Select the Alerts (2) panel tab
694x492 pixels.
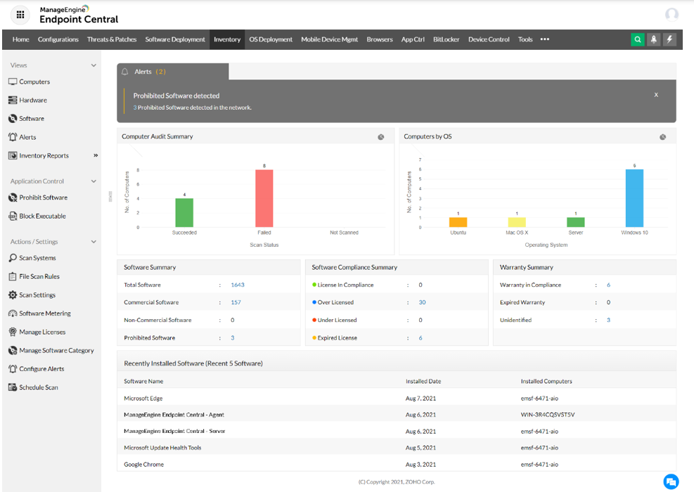[172, 72]
